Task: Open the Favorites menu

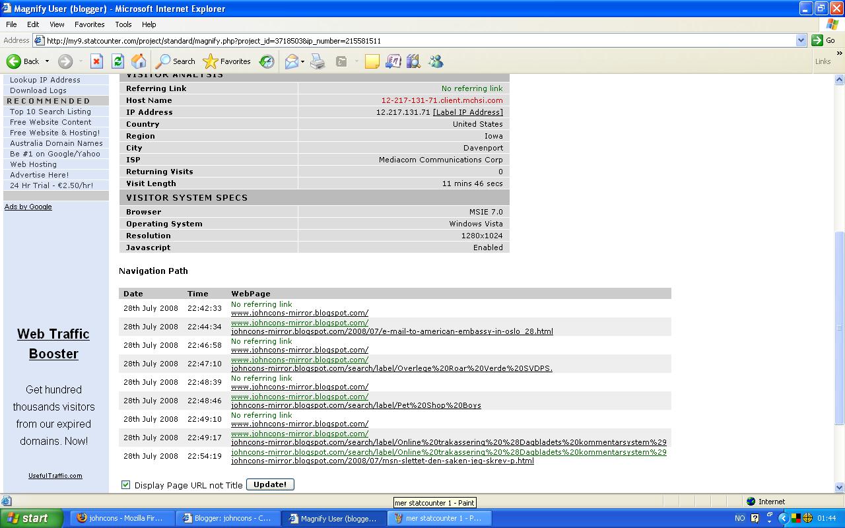Action: 90,24
